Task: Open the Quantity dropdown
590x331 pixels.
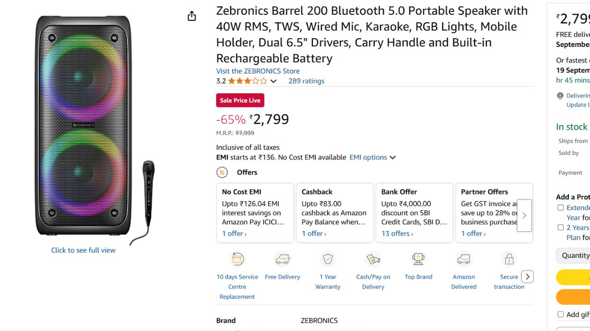Action: tap(573, 256)
